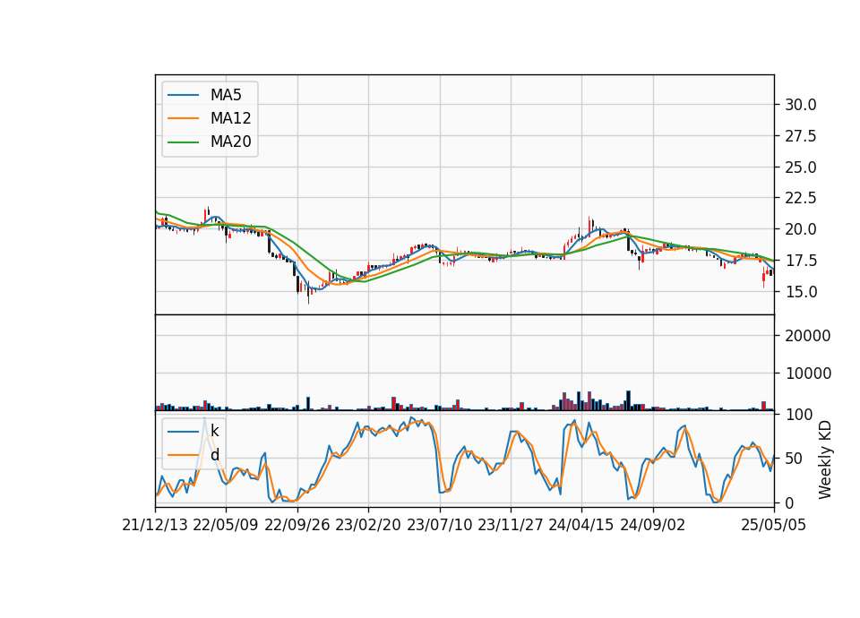
Task: Click the 24/09/02 date label
Action: [653, 525]
